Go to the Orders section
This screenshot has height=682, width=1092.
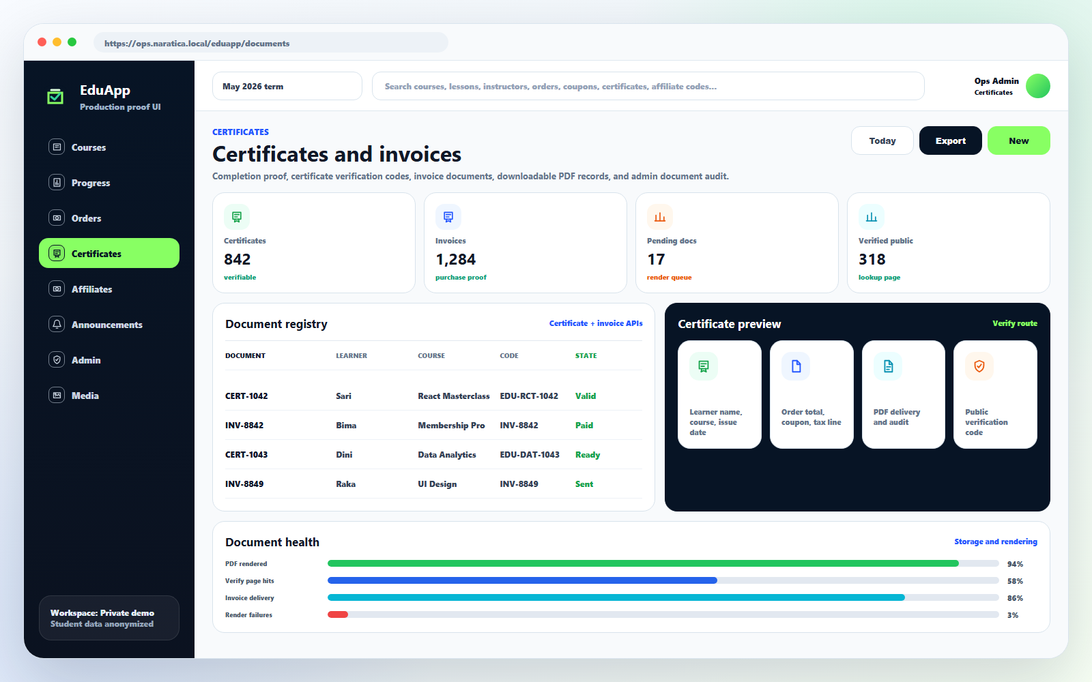coord(109,218)
